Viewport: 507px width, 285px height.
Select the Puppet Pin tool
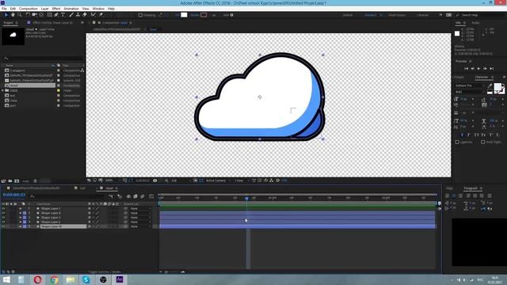[x=101, y=15]
